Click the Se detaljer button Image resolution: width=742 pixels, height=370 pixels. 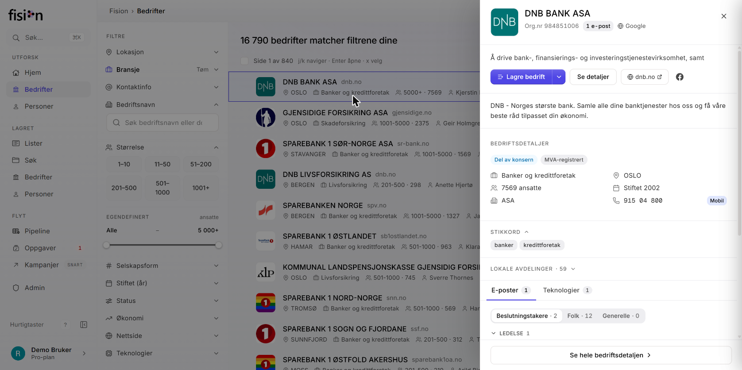[x=592, y=77]
